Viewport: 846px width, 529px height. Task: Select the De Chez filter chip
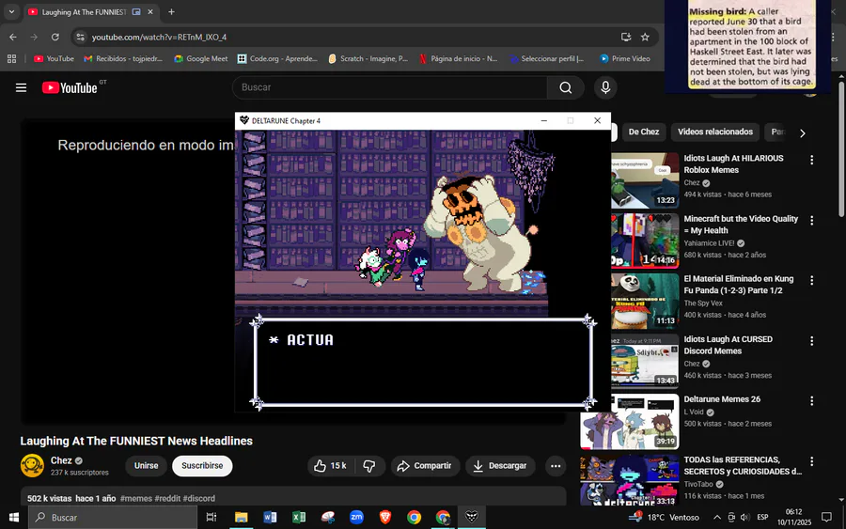click(643, 132)
